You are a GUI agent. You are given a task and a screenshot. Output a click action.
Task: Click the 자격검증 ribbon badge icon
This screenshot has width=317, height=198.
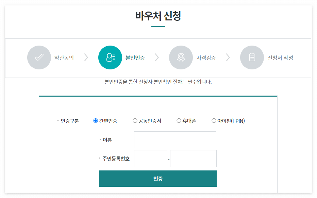[181, 57]
